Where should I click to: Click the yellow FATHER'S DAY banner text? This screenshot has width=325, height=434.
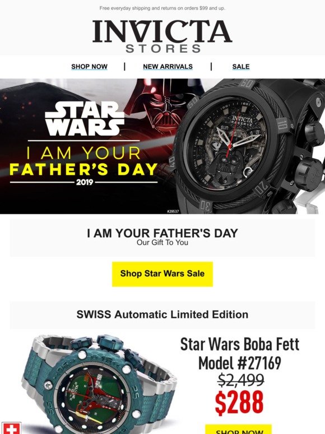coord(83,169)
